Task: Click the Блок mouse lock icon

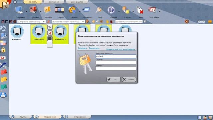Action: click(140, 10)
